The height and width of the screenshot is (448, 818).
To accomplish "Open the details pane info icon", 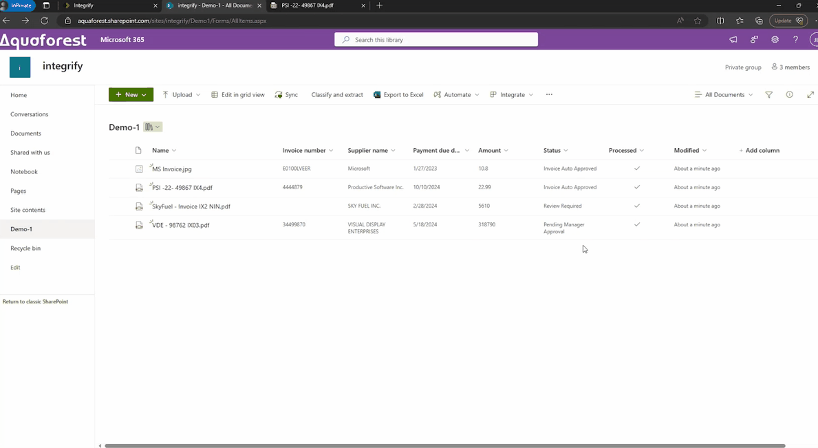I will (x=789, y=95).
